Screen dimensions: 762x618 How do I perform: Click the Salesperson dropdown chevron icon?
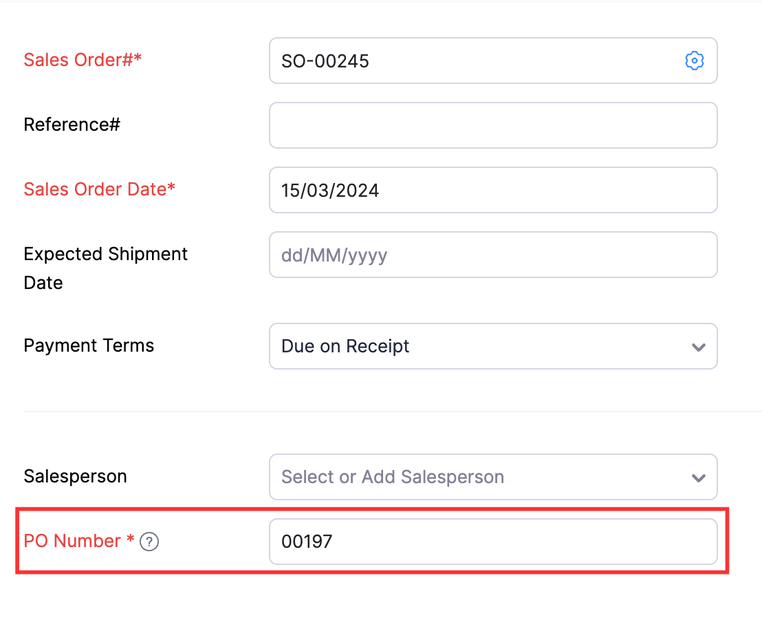(699, 477)
